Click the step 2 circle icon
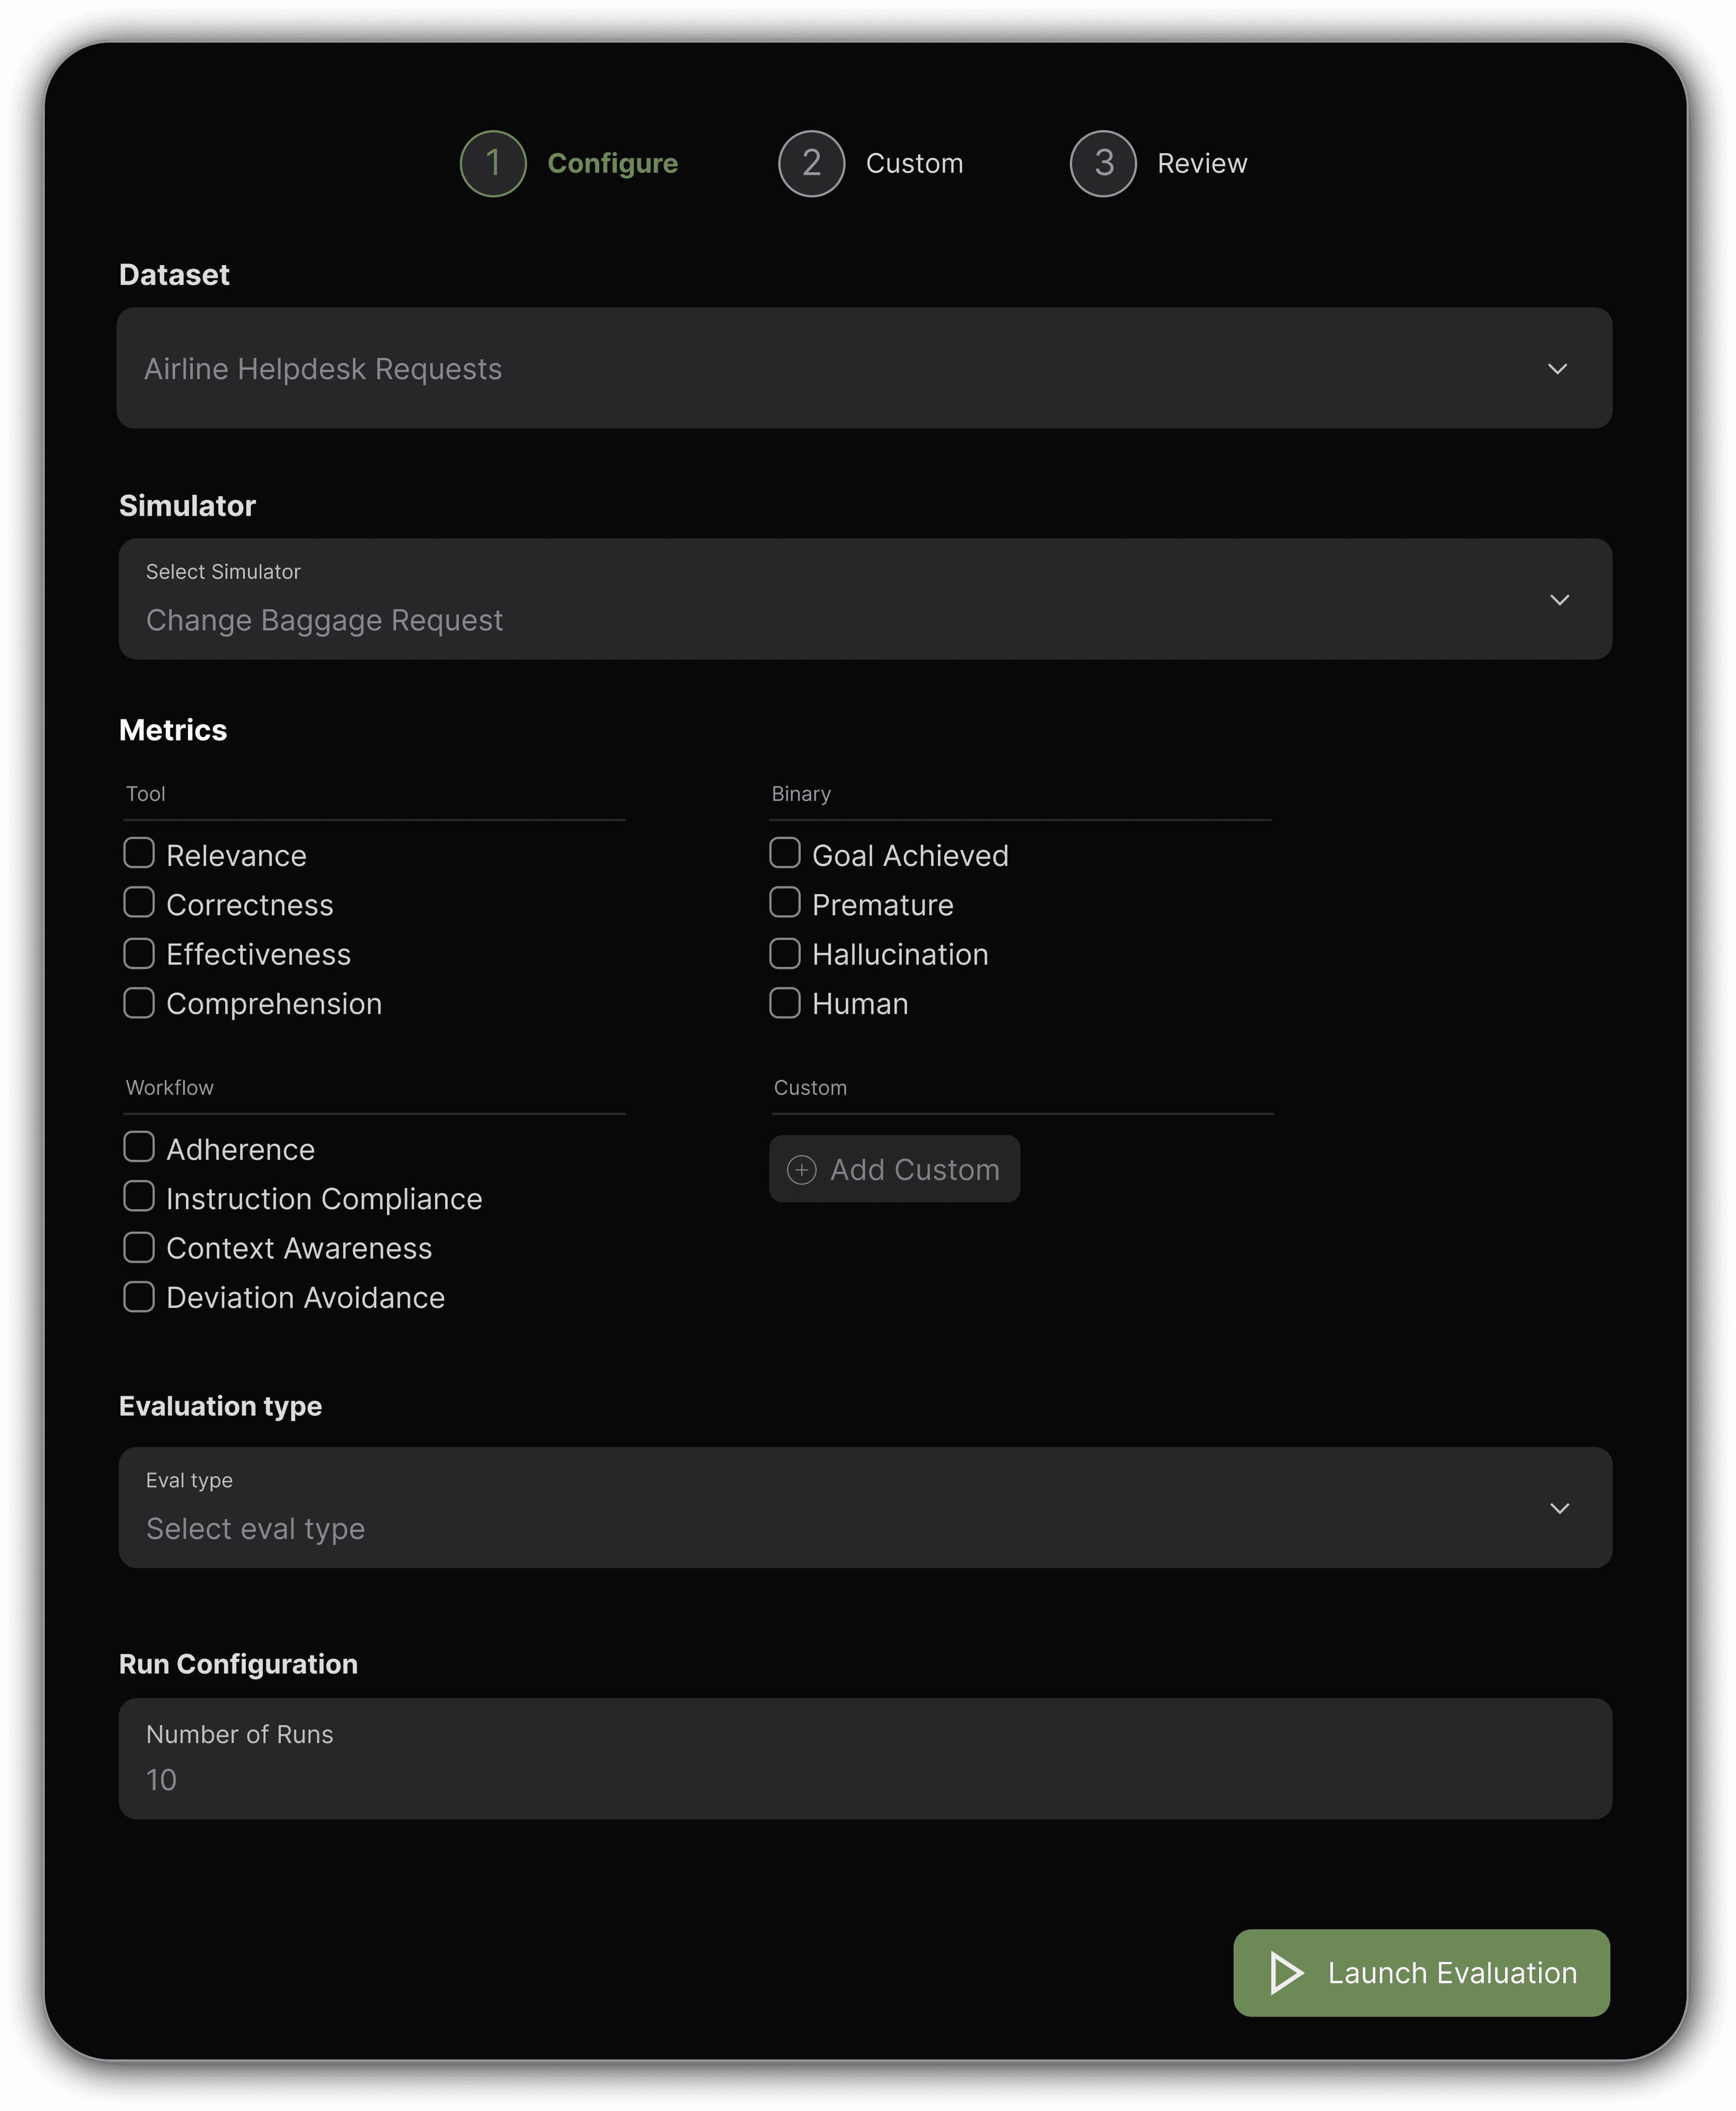The width and height of the screenshot is (1736, 2111). tap(811, 163)
